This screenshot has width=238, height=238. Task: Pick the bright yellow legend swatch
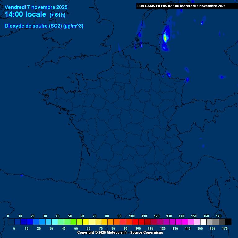coord(86,222)
